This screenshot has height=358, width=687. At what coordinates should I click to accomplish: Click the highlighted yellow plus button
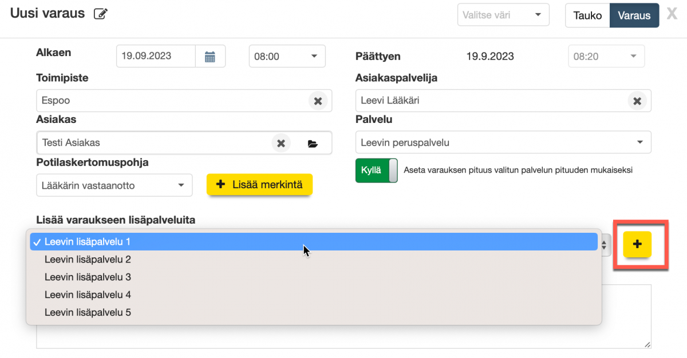[637, 244]
